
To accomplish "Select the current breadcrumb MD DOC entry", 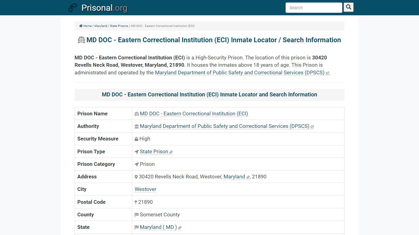I will [x=163, y=26].
